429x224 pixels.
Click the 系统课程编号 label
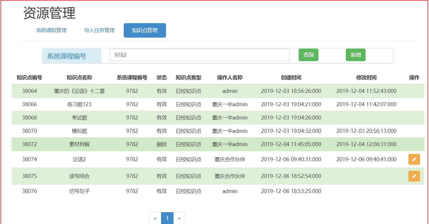pyautogui.click(x=72, y=55)
